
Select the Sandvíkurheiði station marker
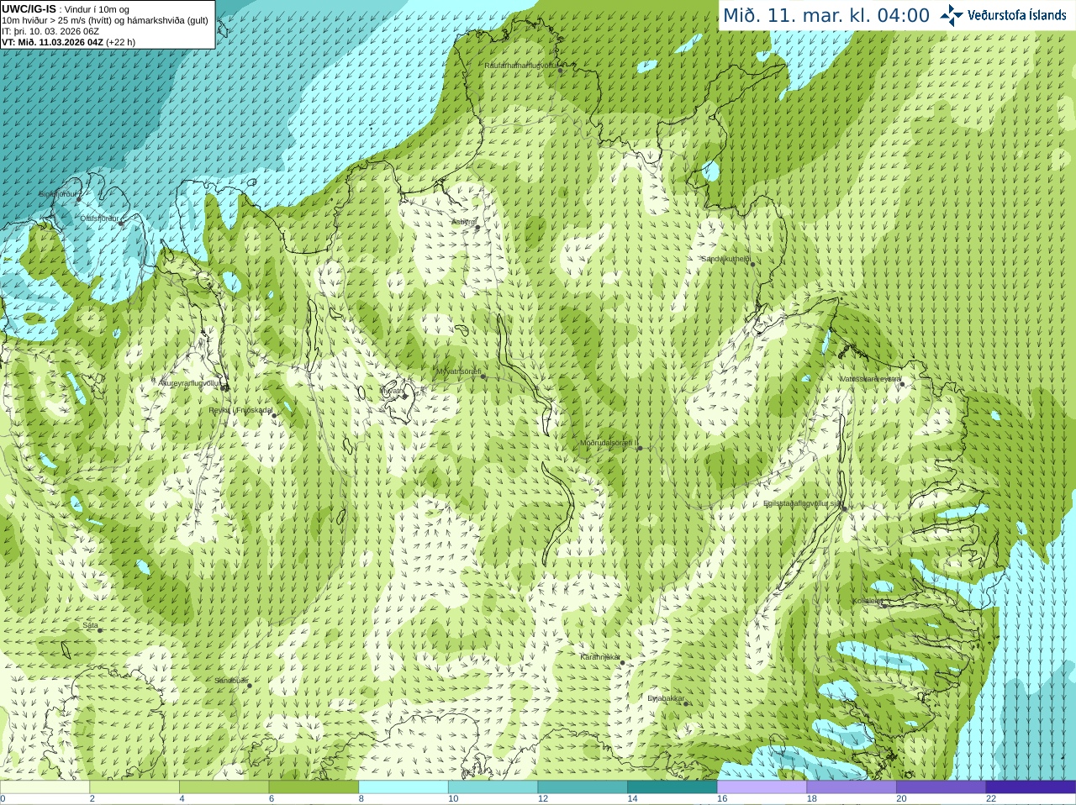point(752,265)
